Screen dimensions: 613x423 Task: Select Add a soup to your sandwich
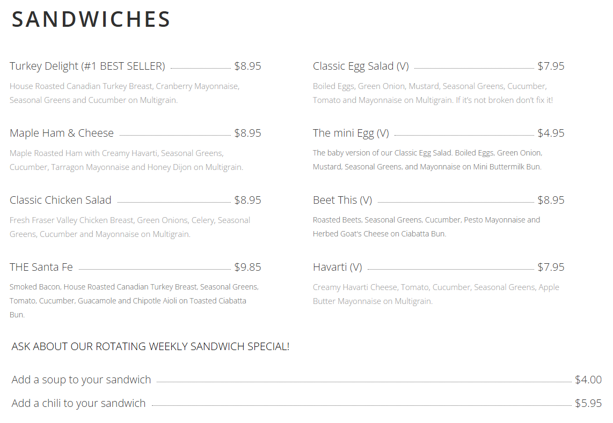(x=81, y=380)
